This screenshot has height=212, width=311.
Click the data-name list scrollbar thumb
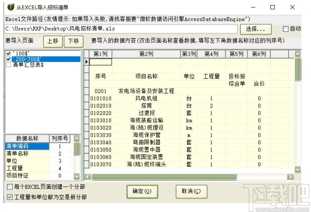(77, 149)
